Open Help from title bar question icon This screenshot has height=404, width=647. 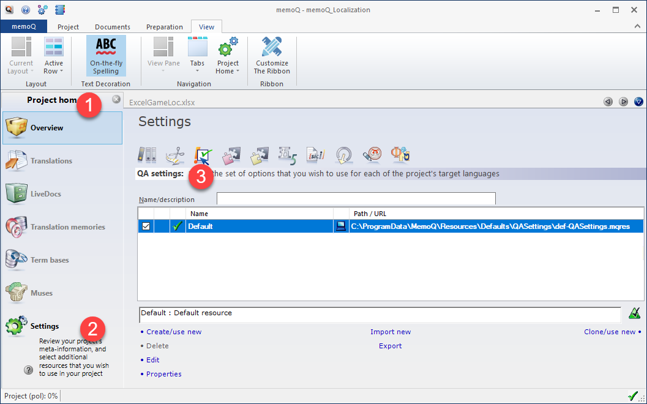pyautogui.click(x=26, y=10)
